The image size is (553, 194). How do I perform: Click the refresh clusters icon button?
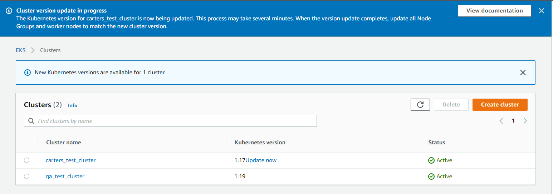420,105
